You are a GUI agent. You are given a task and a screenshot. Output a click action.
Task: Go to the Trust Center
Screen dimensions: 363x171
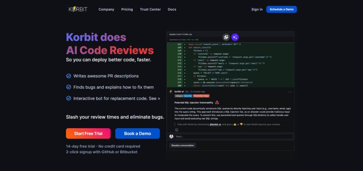coord(150,10)
